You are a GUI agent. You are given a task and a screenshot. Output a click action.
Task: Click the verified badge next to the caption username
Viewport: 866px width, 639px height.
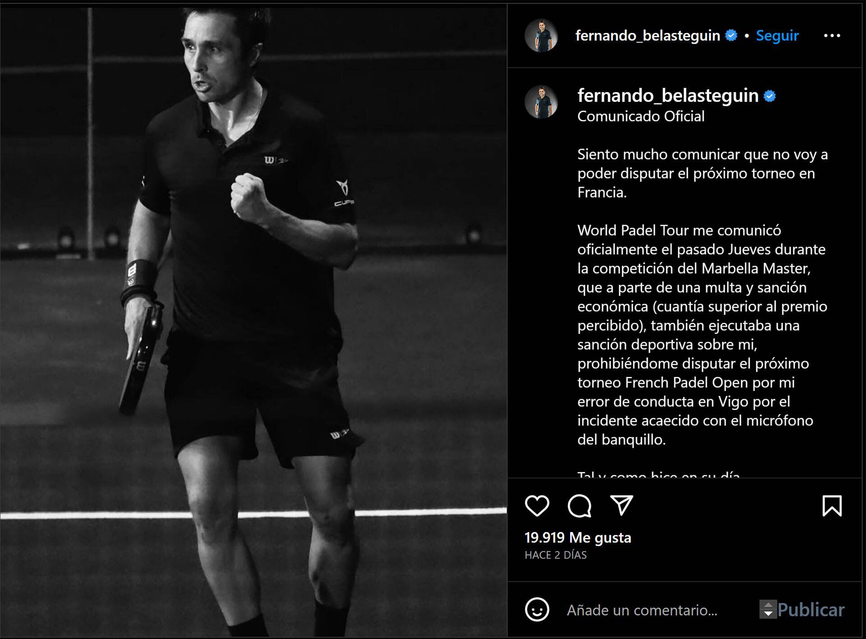(769, 96)
